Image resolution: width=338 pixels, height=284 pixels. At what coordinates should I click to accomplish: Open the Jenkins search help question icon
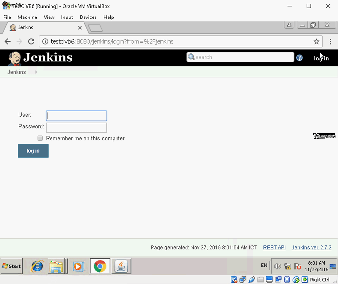299,58
